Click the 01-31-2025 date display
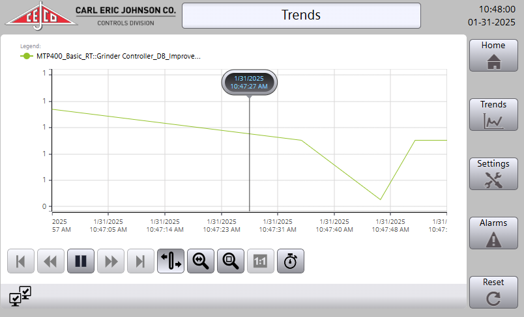Viewport: 524px width, 317px height. pyautogui.click(x=491, y=22)
